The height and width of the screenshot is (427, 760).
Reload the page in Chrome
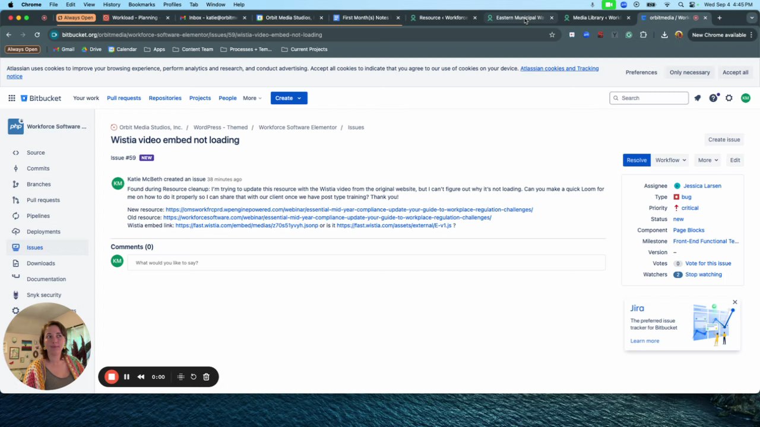[37, 35]
